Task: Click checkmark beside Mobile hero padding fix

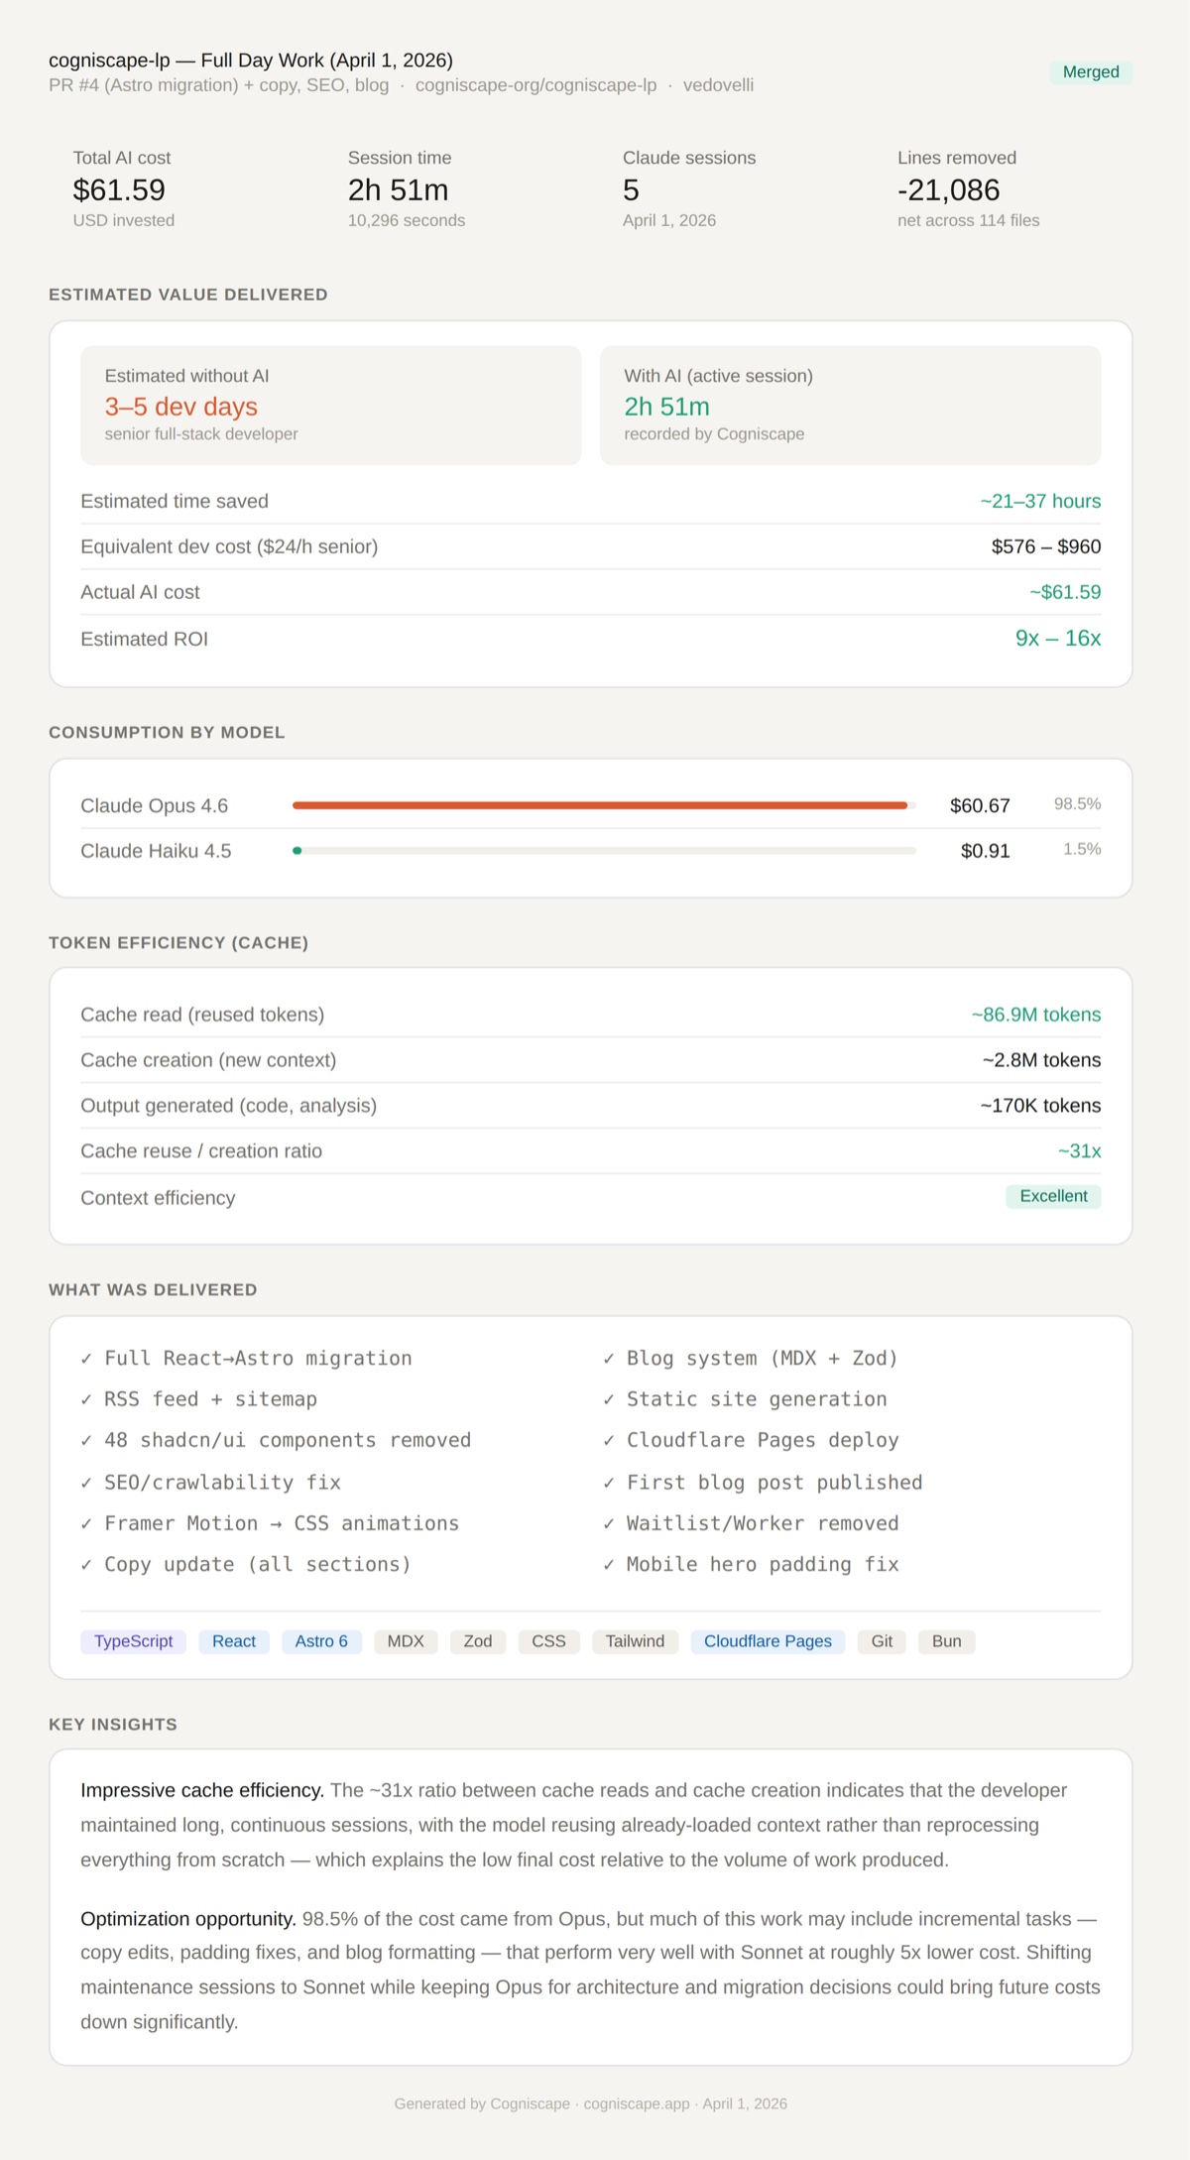Action: click(608, 1565)
